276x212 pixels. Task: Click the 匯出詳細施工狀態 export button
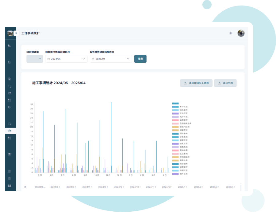point(196,83)
